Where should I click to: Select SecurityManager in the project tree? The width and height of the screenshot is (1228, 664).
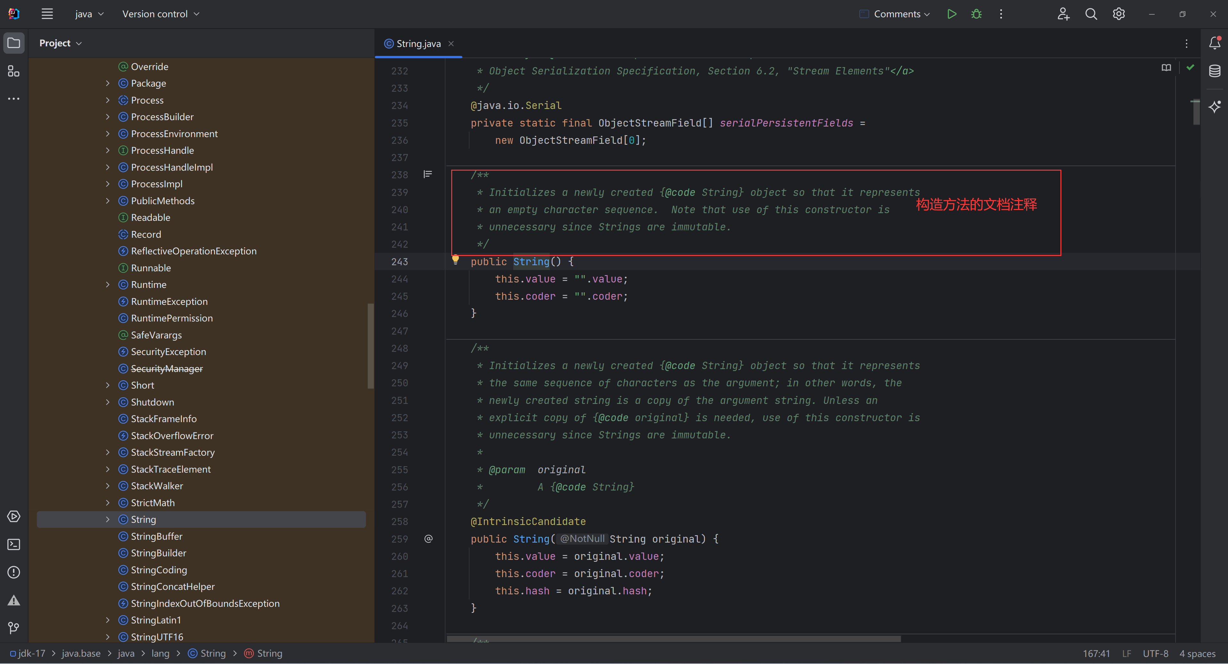click(166, 368)
